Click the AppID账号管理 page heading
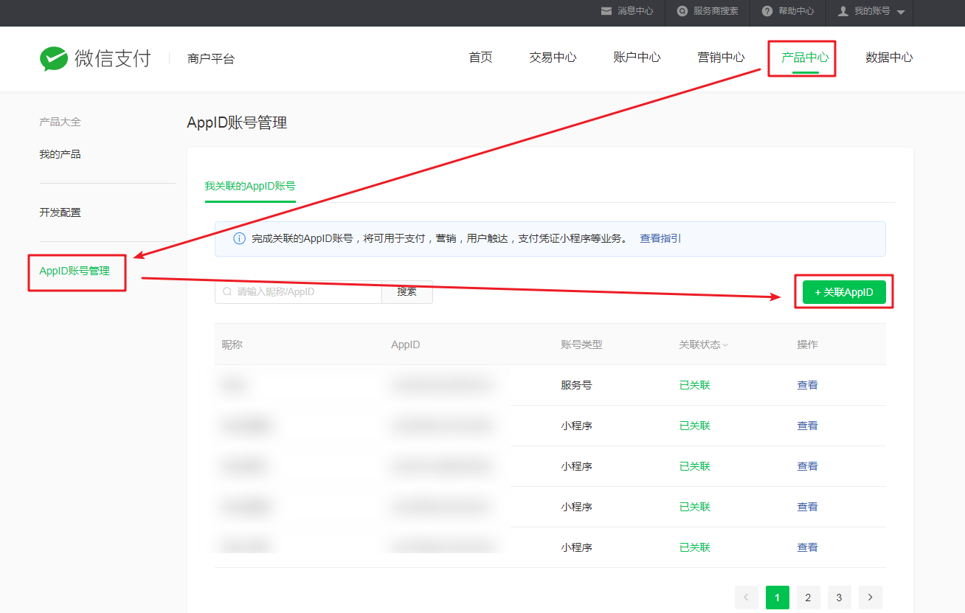Image resolution: width=965 pixels, height=613 pixels. point(237,123)
